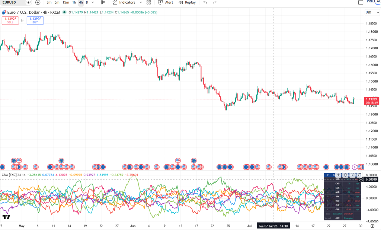Click the 1.18000 price axis label
381x230 pixels.
[x=372, y=32]
